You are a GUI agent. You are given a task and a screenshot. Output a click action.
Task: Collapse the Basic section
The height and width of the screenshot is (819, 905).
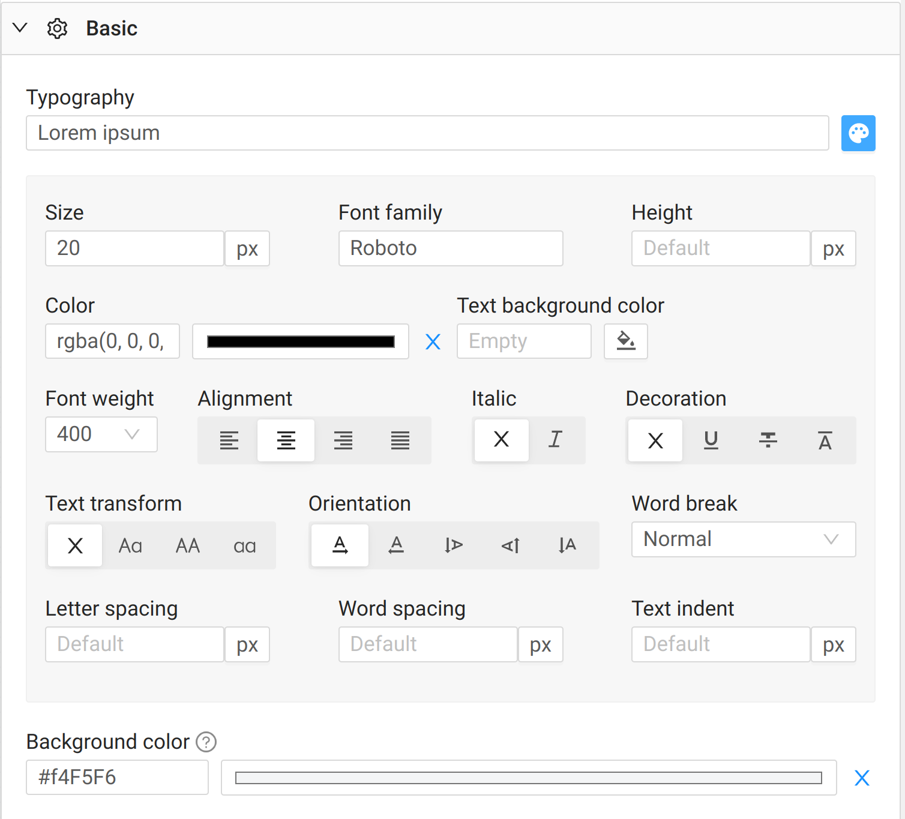tap(20, 28)
